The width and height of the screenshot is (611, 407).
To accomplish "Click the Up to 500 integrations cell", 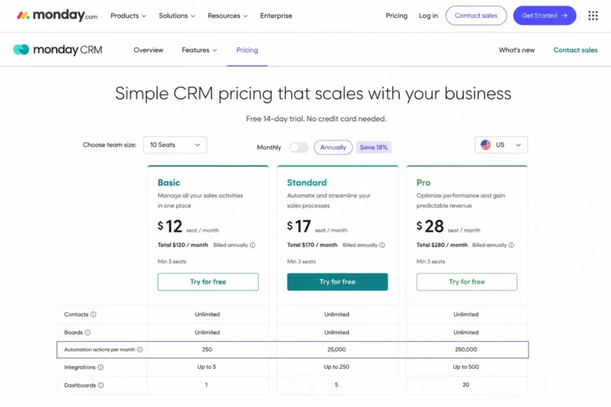I will (466, 367).
